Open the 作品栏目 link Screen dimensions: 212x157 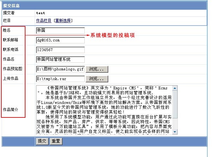(x=43, y=21)
